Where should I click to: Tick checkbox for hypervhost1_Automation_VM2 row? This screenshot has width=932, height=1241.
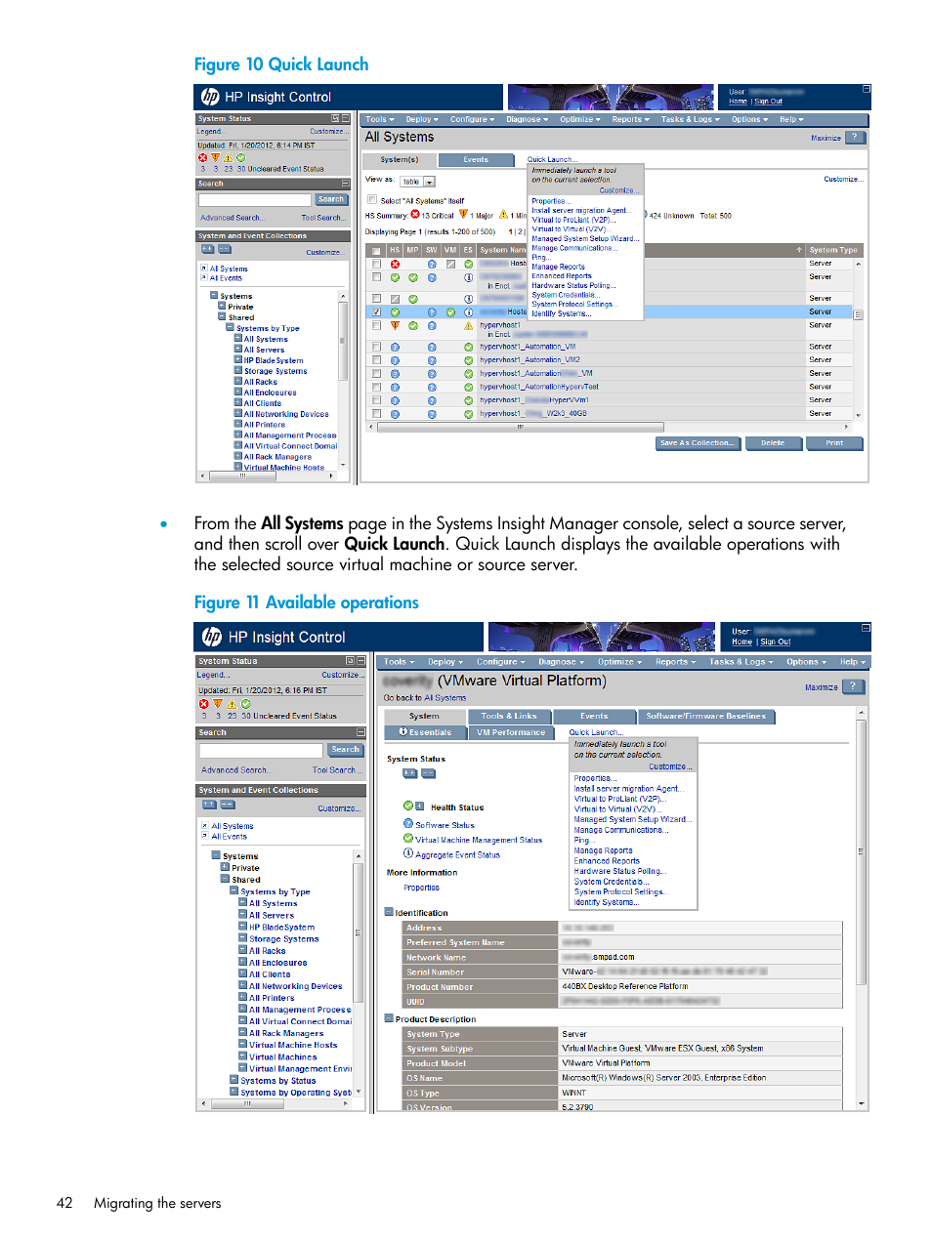(x=376, y=360)
